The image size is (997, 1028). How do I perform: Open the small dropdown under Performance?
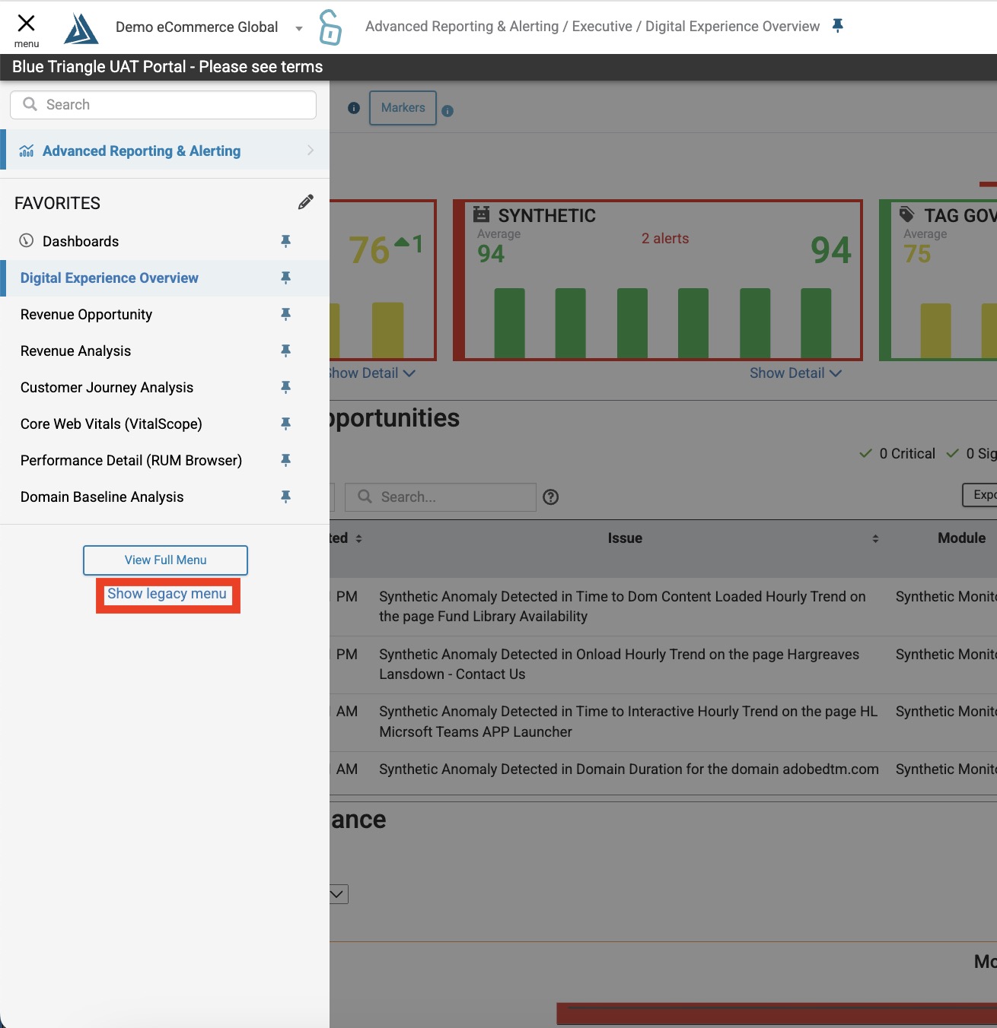(x=339, y=894)
